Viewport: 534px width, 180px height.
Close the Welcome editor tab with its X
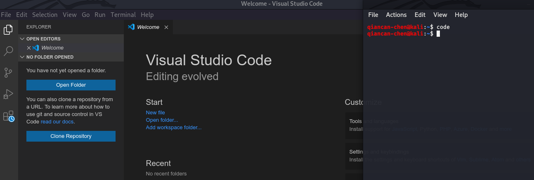pyautogui.click(x=166, y=27)
